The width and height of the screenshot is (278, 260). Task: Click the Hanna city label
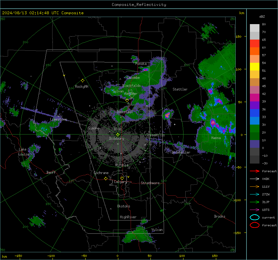[x=216, y=138]
